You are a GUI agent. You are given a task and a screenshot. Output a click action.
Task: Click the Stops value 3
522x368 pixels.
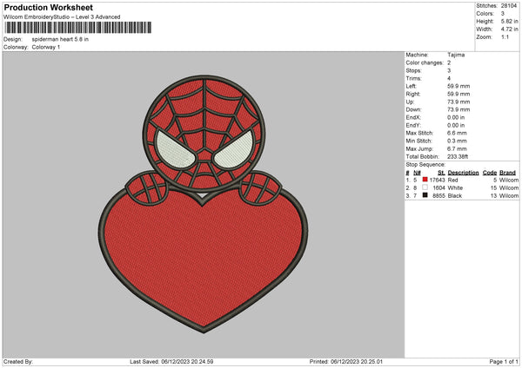pos(449,71)
